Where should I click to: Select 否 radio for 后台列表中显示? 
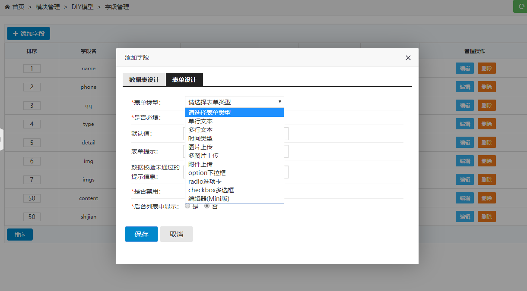coord(207,206)
